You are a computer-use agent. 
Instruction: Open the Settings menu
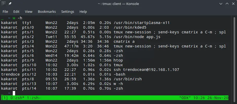(67, 12)
